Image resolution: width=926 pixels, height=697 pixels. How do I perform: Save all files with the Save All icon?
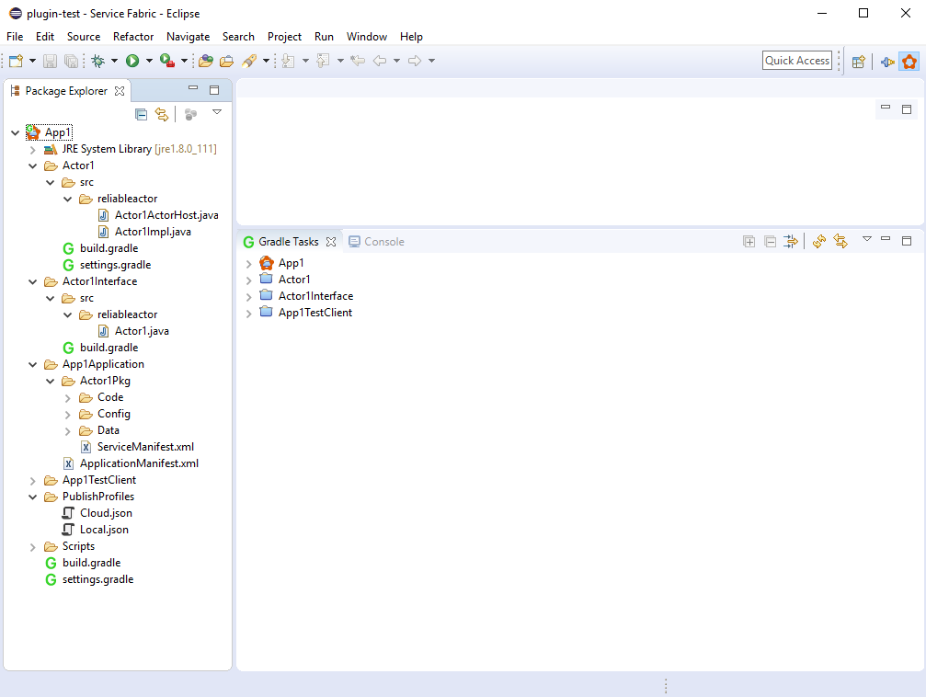pyautogui.click(x=70, y=61)
